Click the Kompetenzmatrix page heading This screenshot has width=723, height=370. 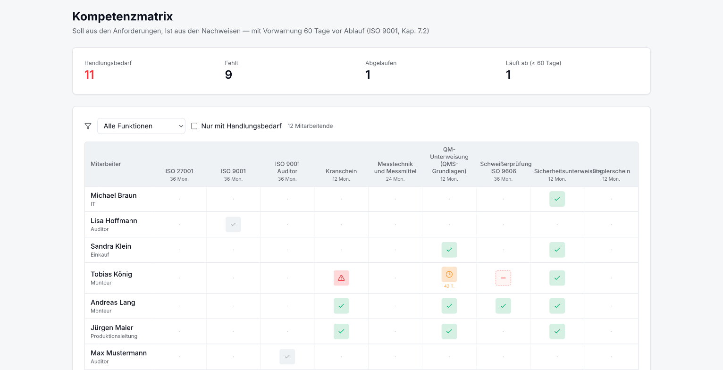122,17
